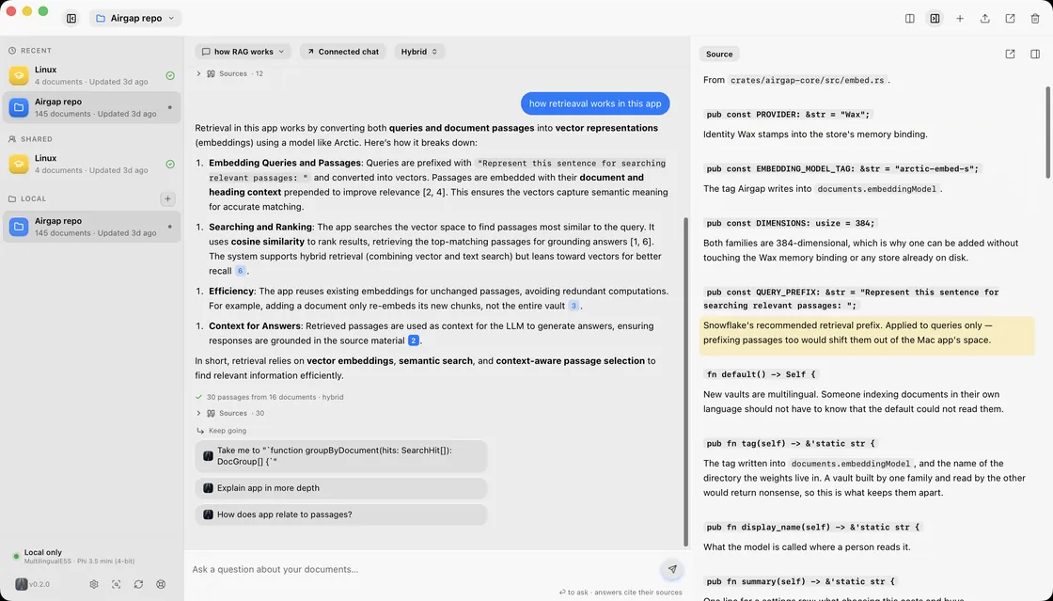Viewport: 1053px width, 601px height.
Task: Click the open-in-new-window icon in top toolbar
Action: 1010,18
